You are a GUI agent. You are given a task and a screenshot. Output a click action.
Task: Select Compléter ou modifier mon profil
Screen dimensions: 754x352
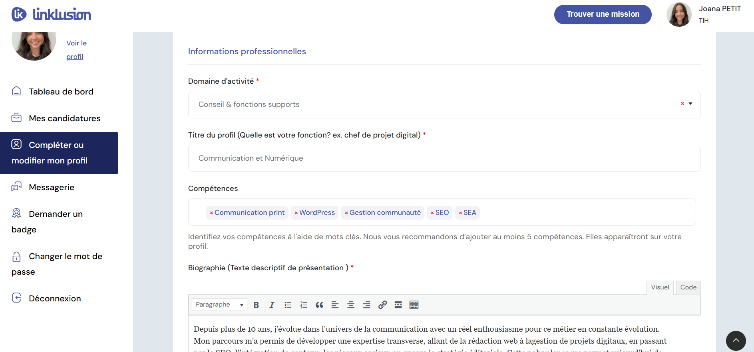59,153
